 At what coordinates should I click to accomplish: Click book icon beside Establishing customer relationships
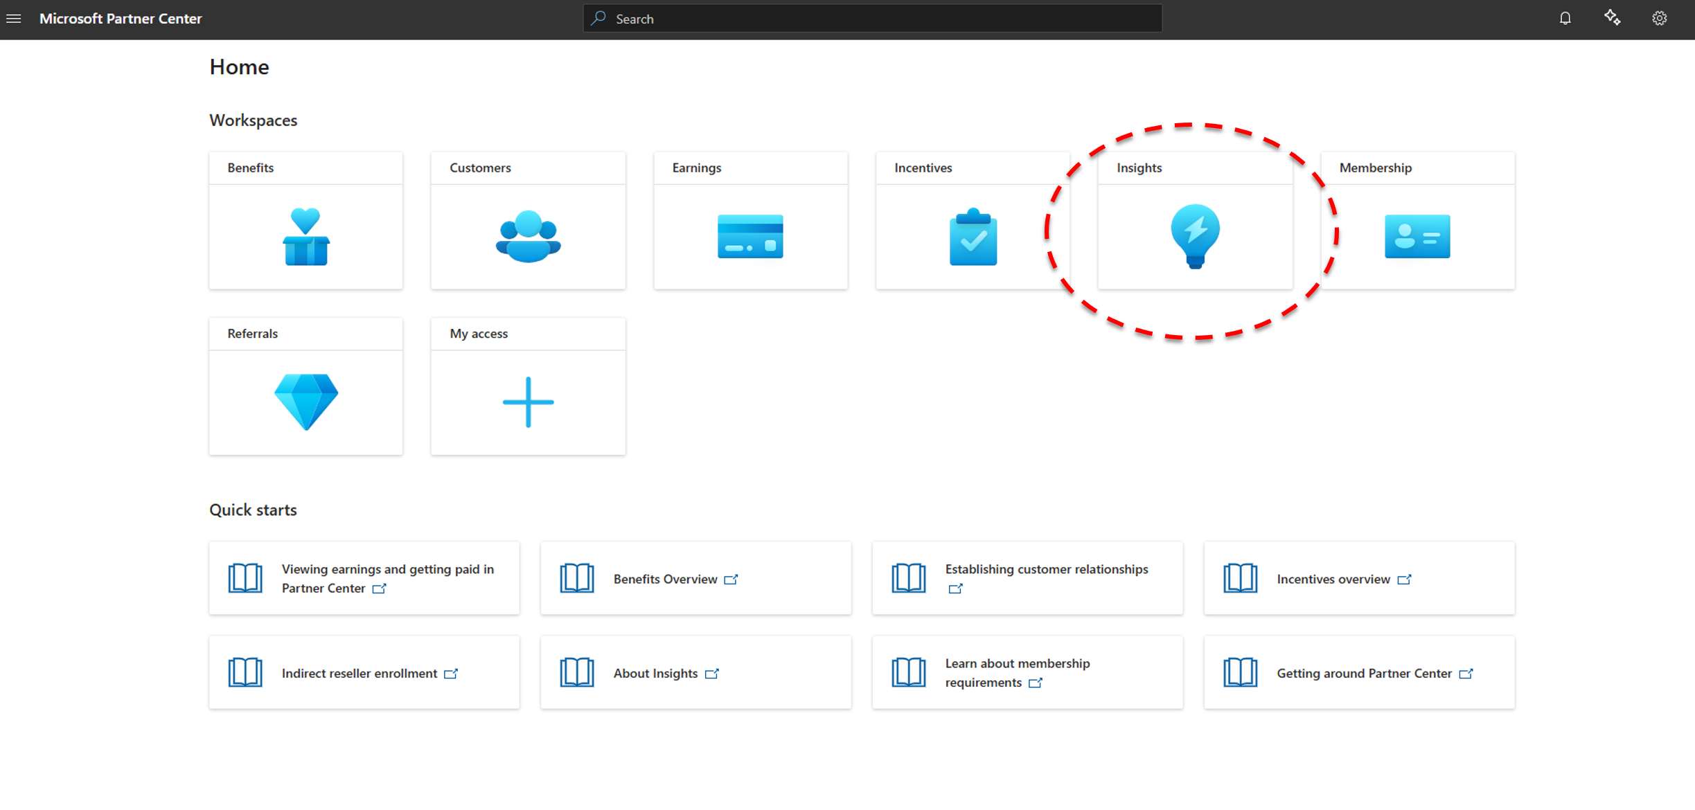coord(909,578)
